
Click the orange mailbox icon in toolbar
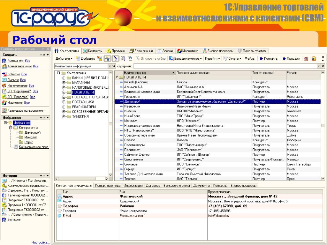(314, 59)
